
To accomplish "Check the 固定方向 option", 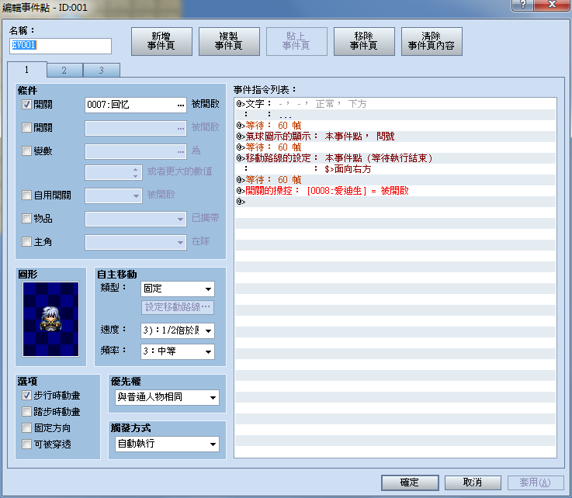I will point(26,427).
